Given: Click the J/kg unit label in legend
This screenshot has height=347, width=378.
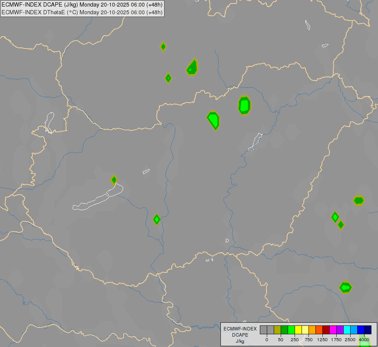Looking at the screenshot, I should click(x=240, y=342).
